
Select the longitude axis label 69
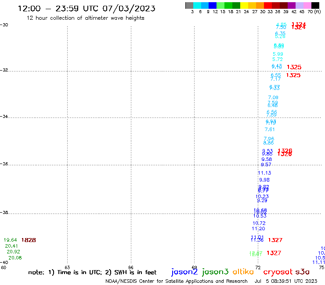pyautogui.click(x=194, y=267)
